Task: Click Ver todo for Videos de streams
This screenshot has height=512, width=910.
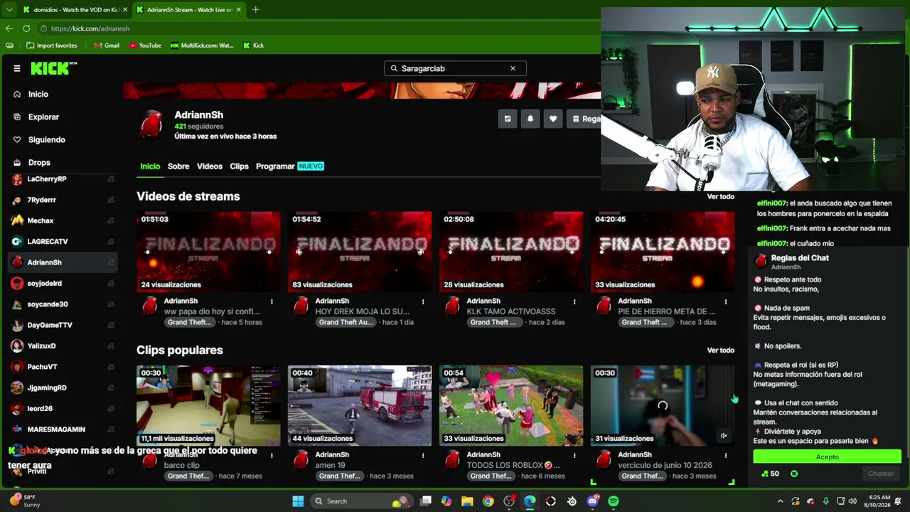Action: [720, 196]
